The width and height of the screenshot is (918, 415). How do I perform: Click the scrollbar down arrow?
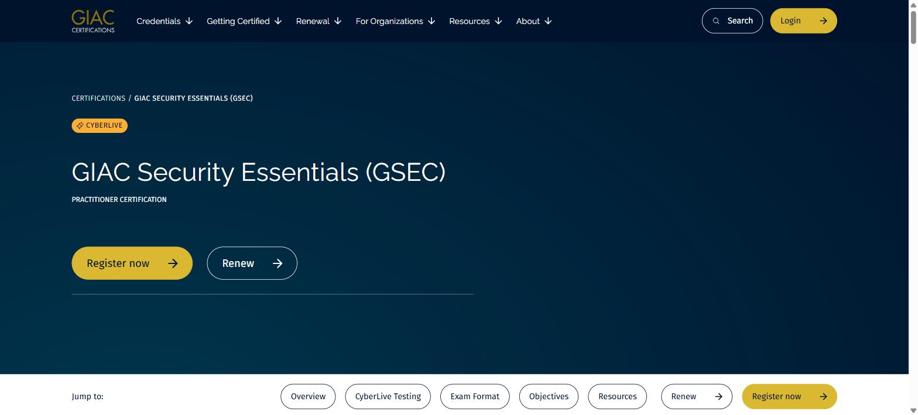tap(913, 410)
